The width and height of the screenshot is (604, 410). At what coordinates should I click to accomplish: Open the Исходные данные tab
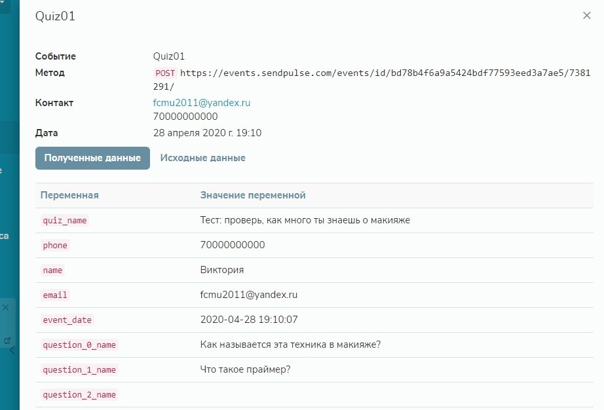click(202, 158)
